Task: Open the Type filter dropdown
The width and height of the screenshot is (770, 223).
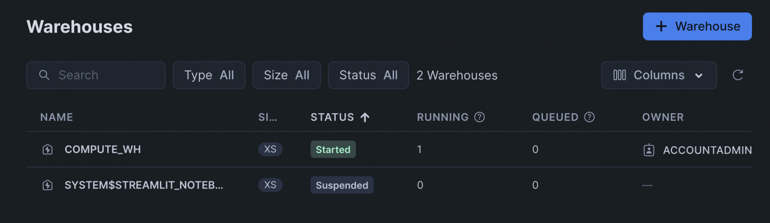Action: [x=209, y=75]
